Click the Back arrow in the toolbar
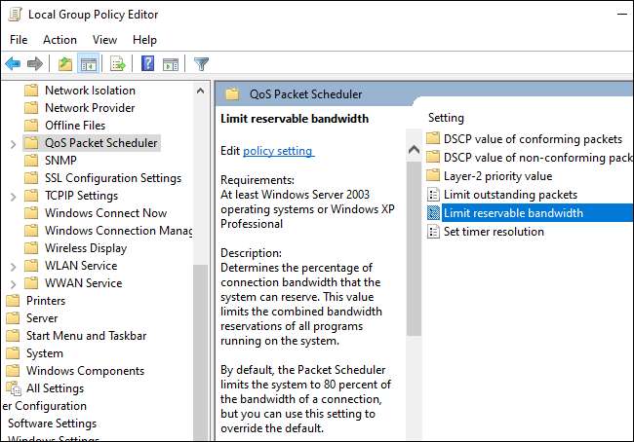 [13, 64]
